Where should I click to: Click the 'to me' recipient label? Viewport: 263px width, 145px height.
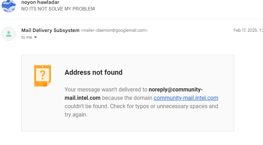coord(27,37)
